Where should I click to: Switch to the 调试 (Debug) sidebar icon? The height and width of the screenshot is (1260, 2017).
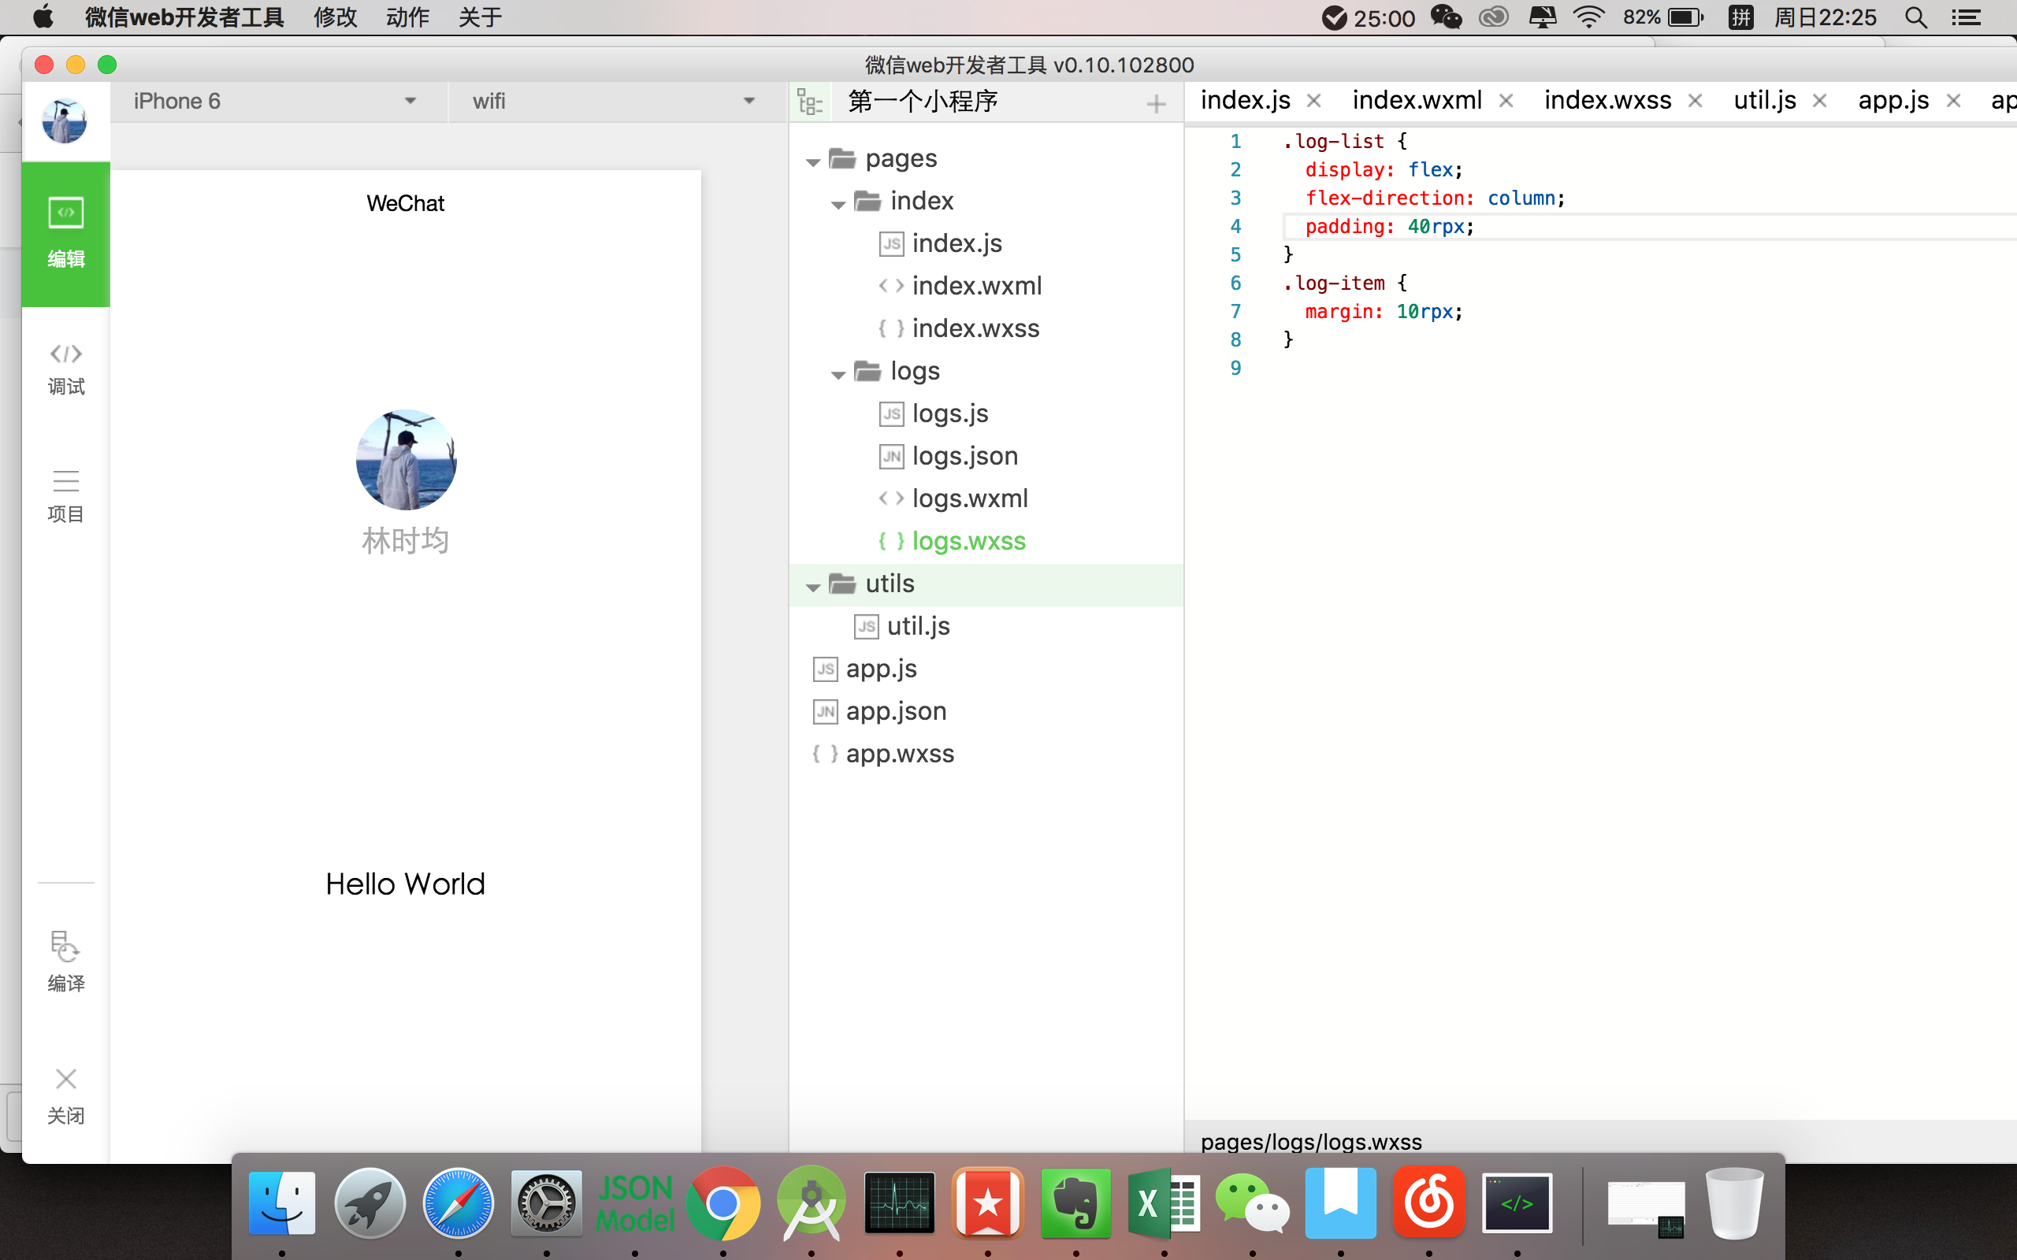tap(66, 368)
